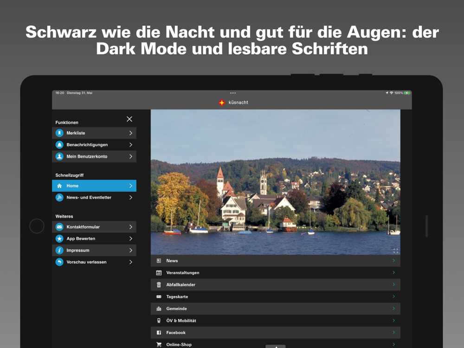Click the Gemeinde building icon
The image size is (464, 348).
(x=159, y=309)
